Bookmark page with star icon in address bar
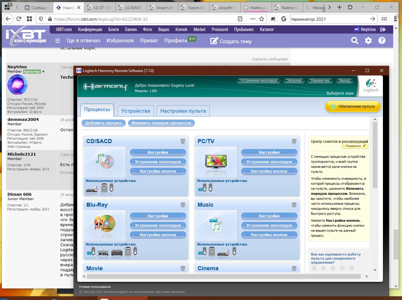 click(262, 19)
